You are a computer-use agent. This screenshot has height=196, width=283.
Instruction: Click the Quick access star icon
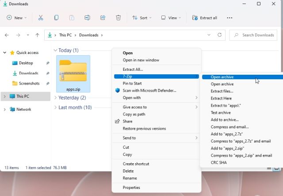point(12,53)
